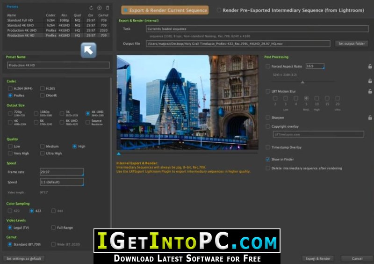
Task: Toggle lock icon beside Forced Aspect Ratio
Action: pyautogui.click(x=370, y=66)
